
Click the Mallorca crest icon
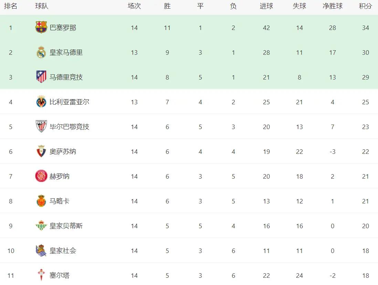(x=41, y=201)
